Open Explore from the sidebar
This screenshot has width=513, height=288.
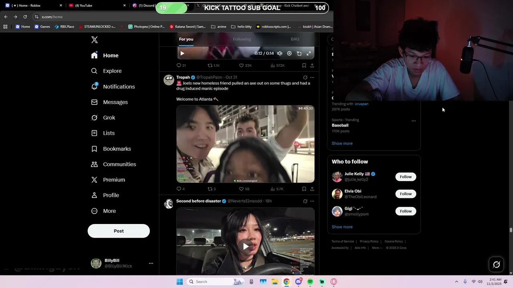click(106, 71)
